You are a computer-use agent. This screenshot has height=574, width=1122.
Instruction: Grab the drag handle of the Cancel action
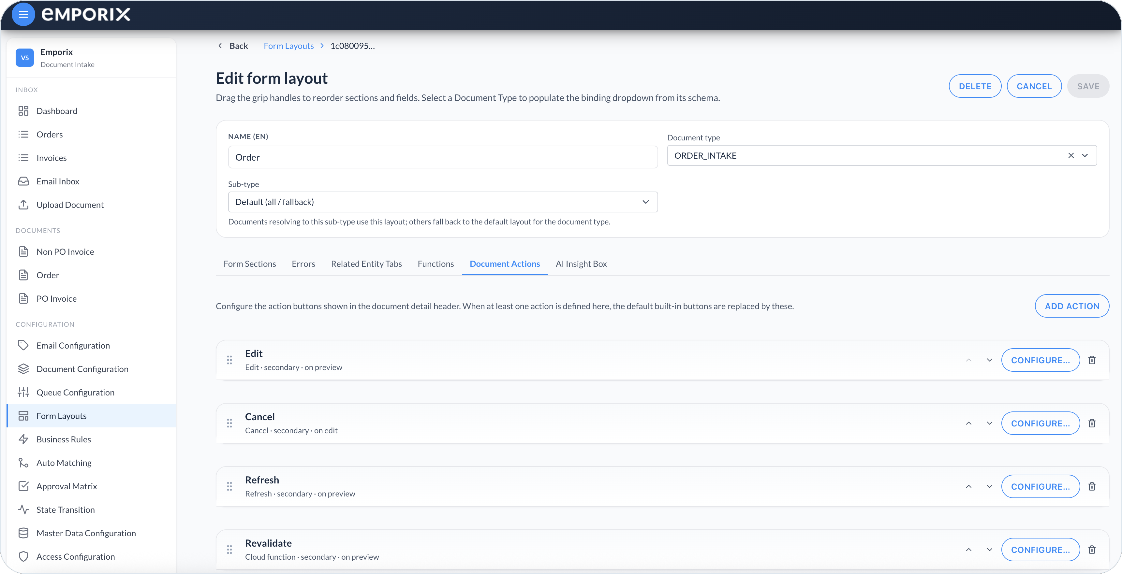229,423
